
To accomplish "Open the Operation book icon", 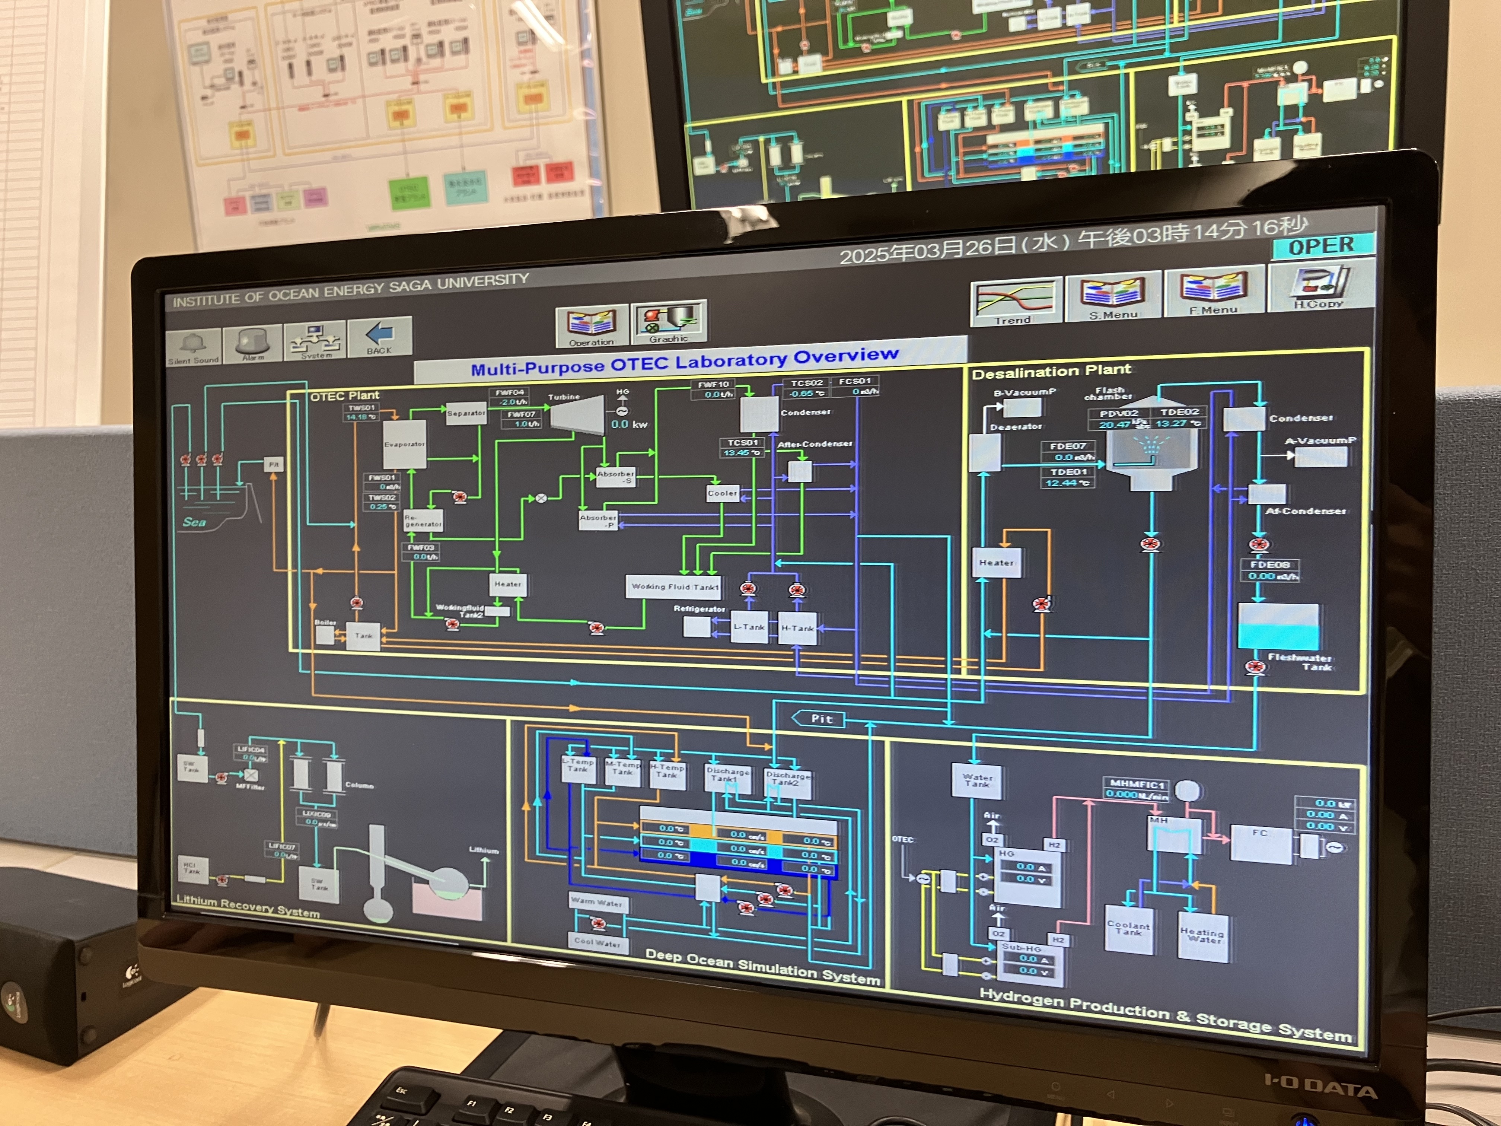I will [592, 326].
